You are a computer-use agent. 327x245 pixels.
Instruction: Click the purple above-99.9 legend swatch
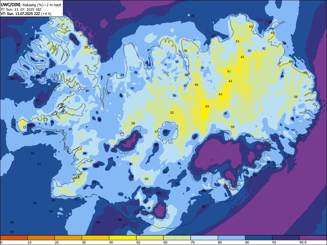(313, 238)
